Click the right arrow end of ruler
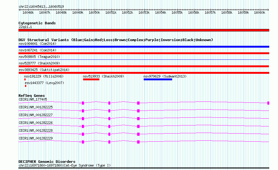 [268, 10]
